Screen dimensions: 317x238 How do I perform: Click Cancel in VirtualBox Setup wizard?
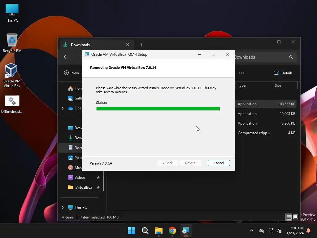(219, 163)
